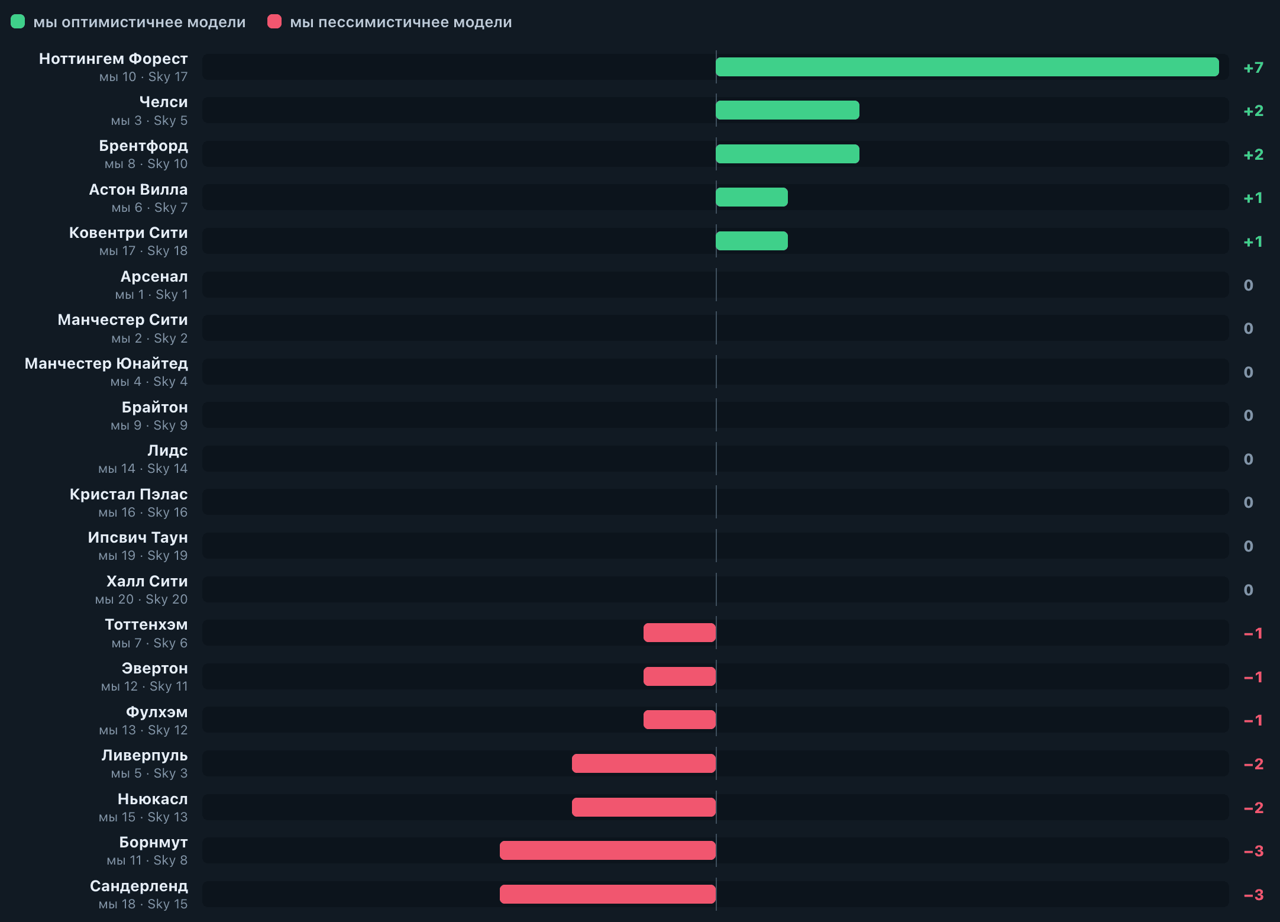Click the «+1» value in Ковентри Сити row
This screenshot has height=922, width=1280.
pos(1253,241)
